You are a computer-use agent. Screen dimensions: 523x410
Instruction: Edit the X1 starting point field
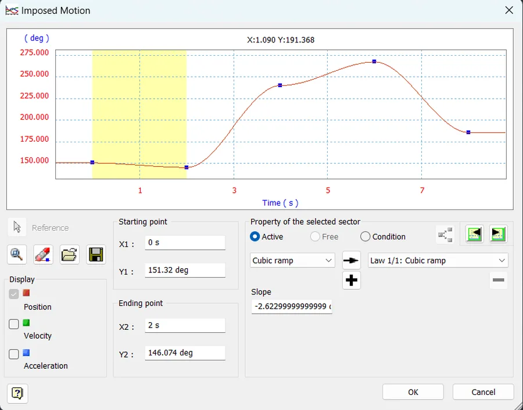click(185, 243)
